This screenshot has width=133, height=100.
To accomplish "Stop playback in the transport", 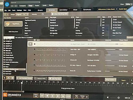I will tap(47, 96).
